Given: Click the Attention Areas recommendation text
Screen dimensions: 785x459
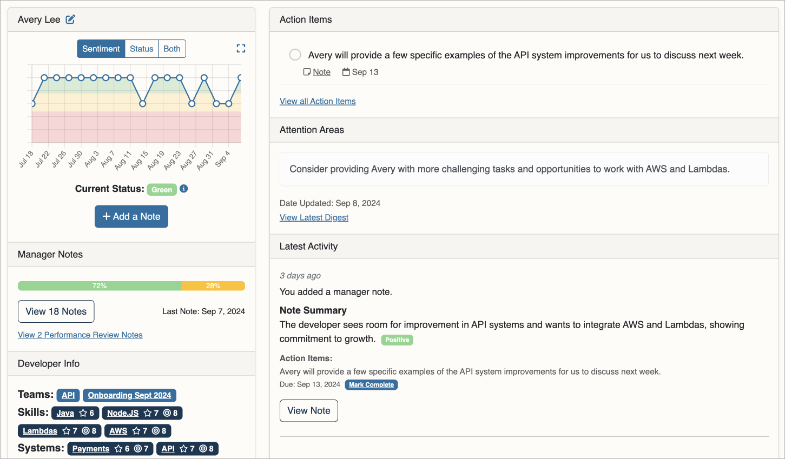Looking at the screenshot, I should [x=510, y=169].
